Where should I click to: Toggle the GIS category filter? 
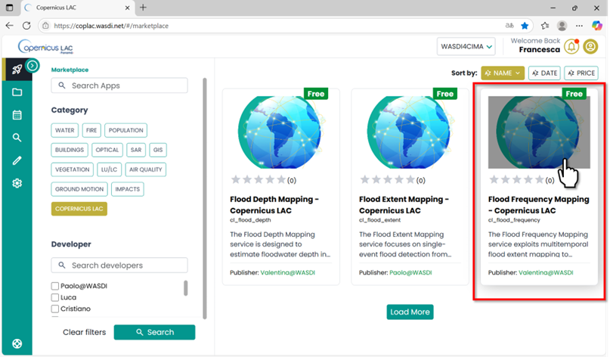pyautogui.click(x=158, y=150)
